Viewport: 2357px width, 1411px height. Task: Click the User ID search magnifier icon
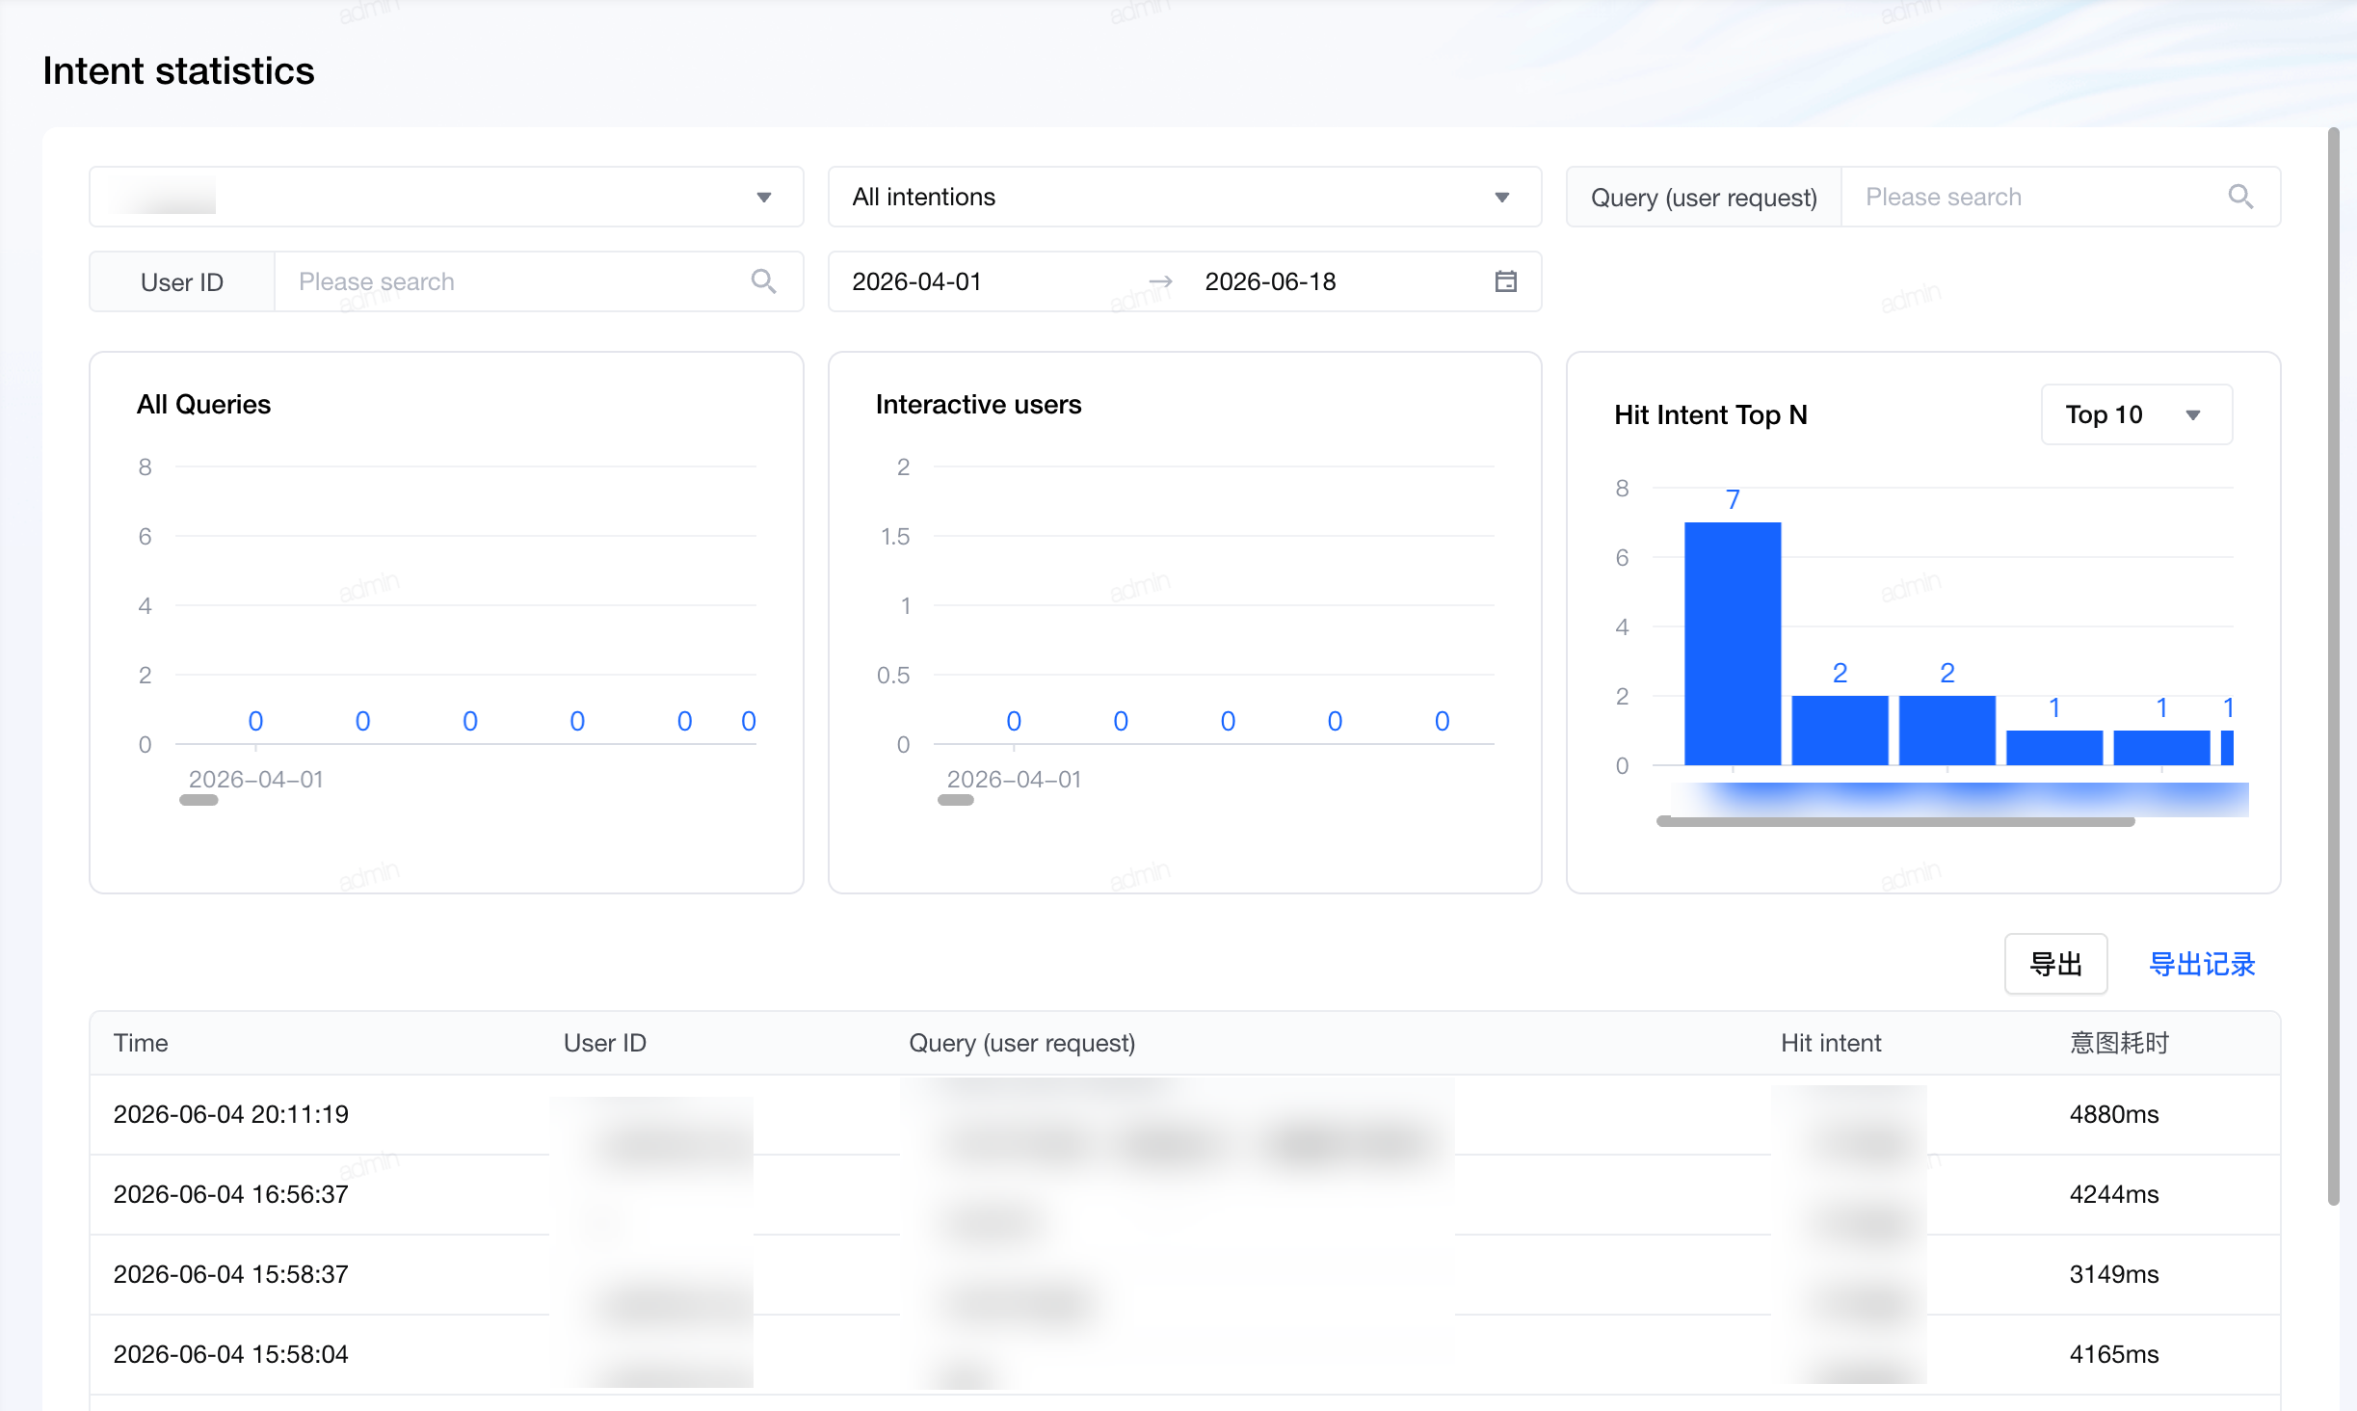763,281
